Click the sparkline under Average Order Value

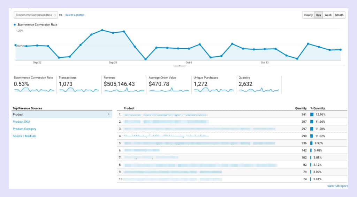click(x=169, y=90)
